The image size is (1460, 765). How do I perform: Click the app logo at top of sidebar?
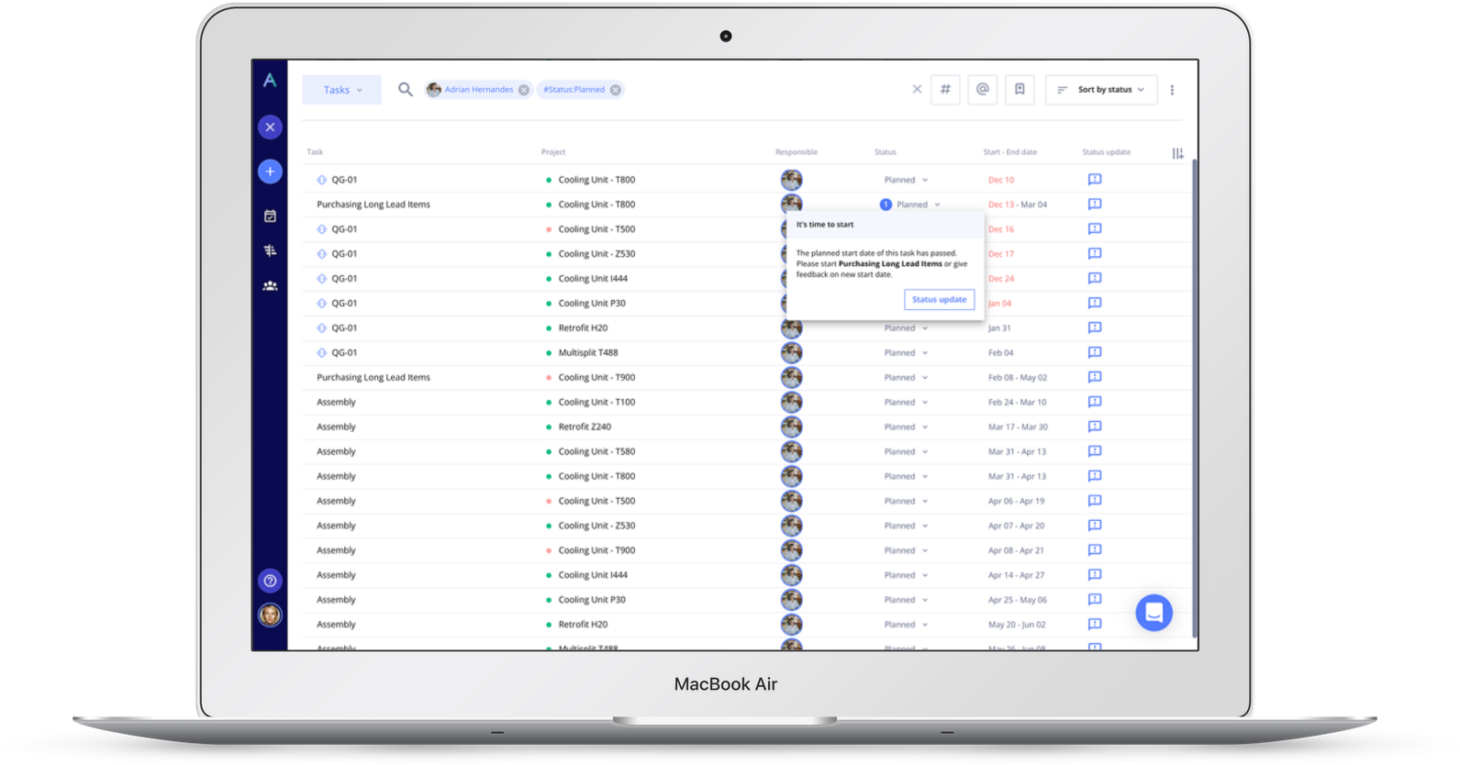tap(270, 80)
